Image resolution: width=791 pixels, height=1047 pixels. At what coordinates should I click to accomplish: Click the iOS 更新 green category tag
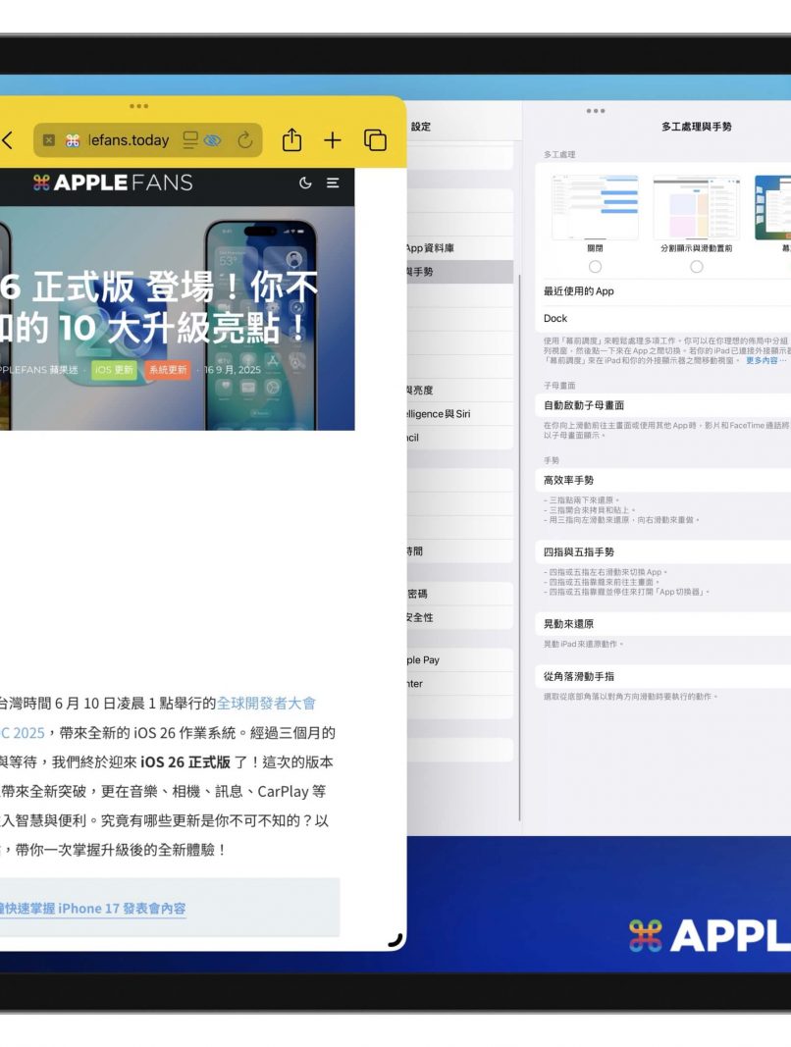114,370
